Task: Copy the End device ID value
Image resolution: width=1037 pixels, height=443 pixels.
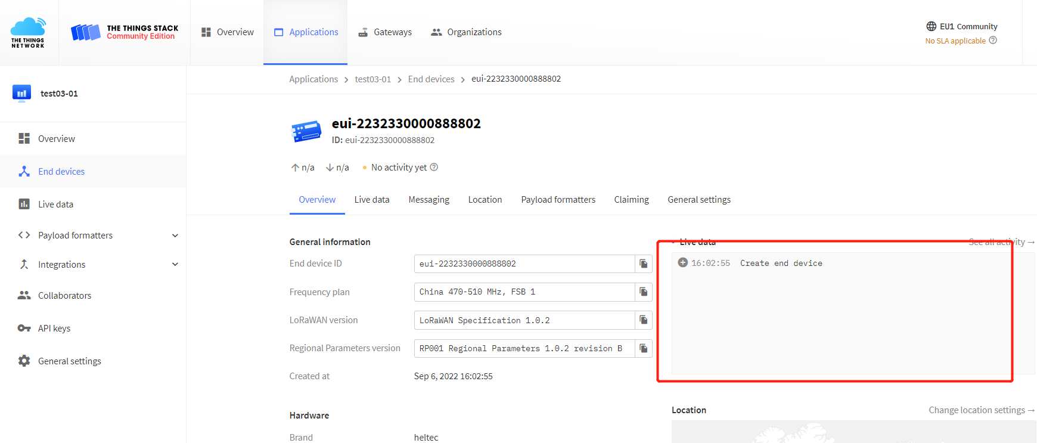Action: pyautogui.click(x=643, y=264)
